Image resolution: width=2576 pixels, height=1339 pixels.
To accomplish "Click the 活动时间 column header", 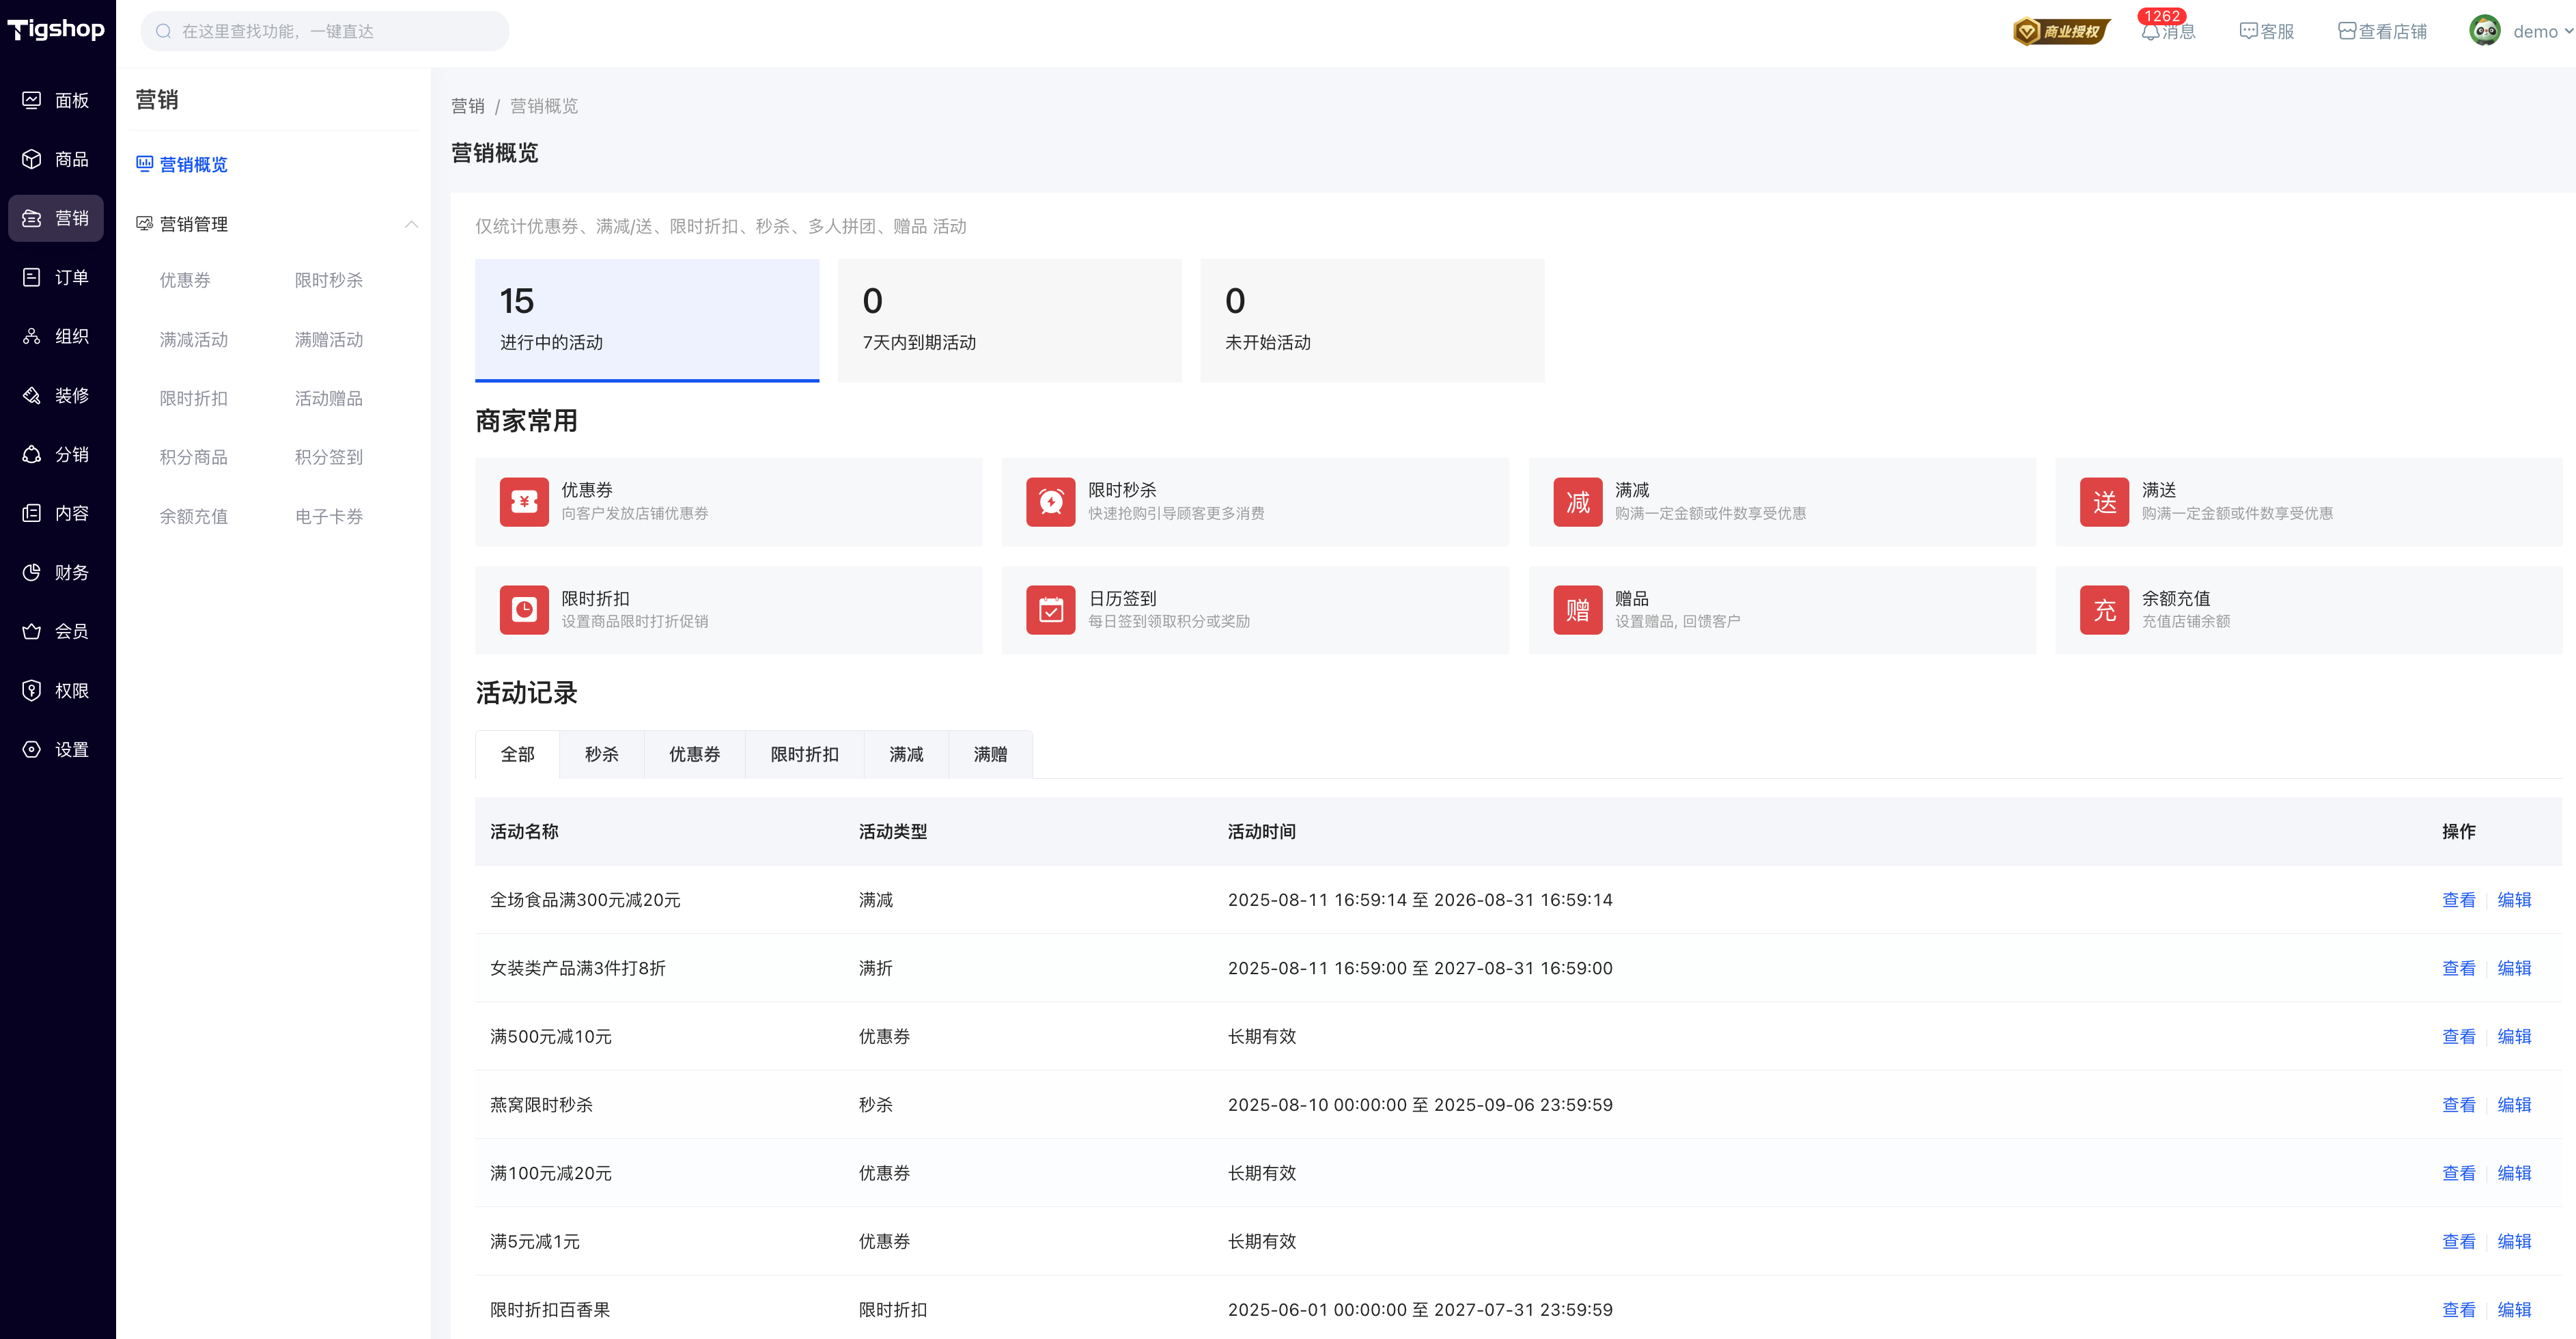I will (x=1262, y=831).
